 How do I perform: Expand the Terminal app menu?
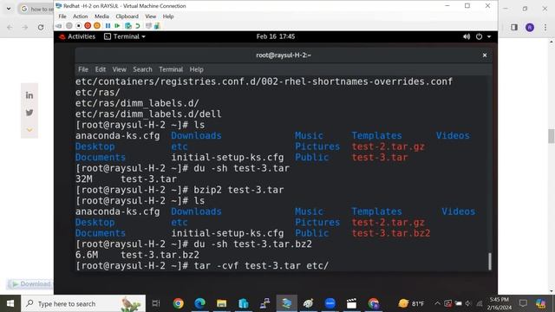(x=125, y=36)
